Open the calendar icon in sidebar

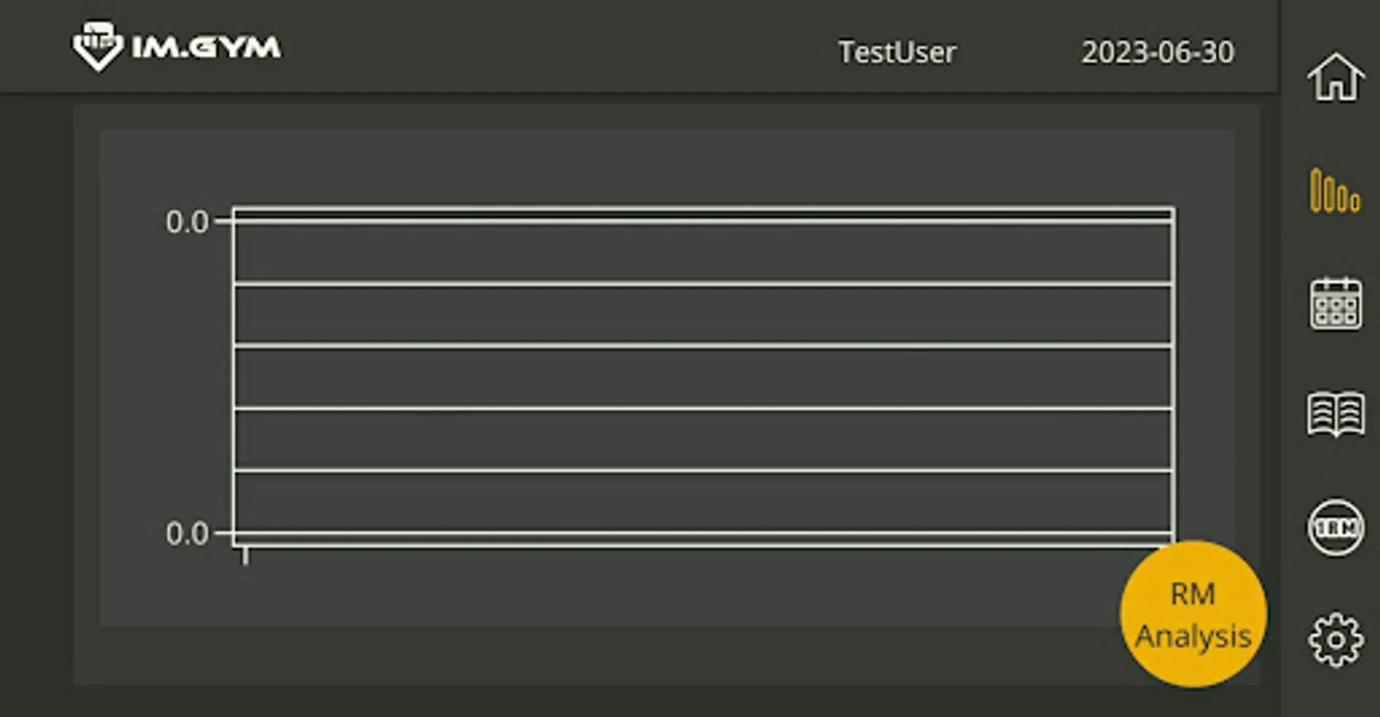(1336, 304)
